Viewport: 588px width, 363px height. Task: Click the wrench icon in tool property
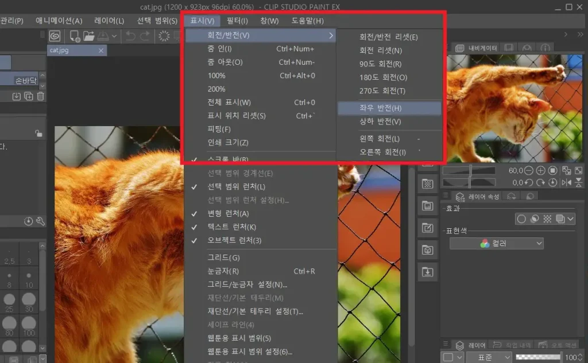point(40,221)
